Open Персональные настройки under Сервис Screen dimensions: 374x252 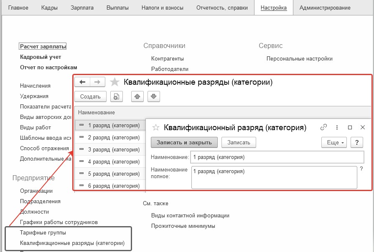(299, 58)
